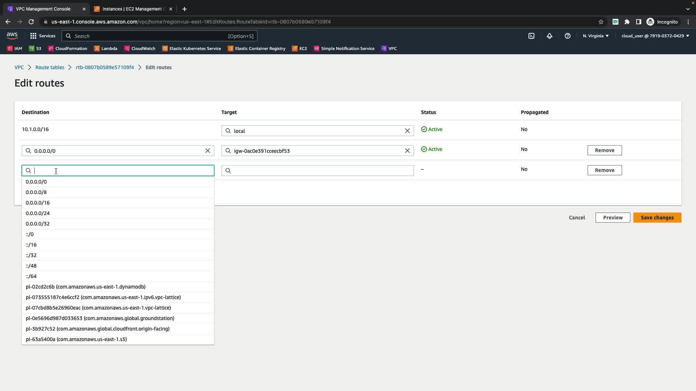Choose the S3 prefix list pl-63a5400a

click(76, 339)
